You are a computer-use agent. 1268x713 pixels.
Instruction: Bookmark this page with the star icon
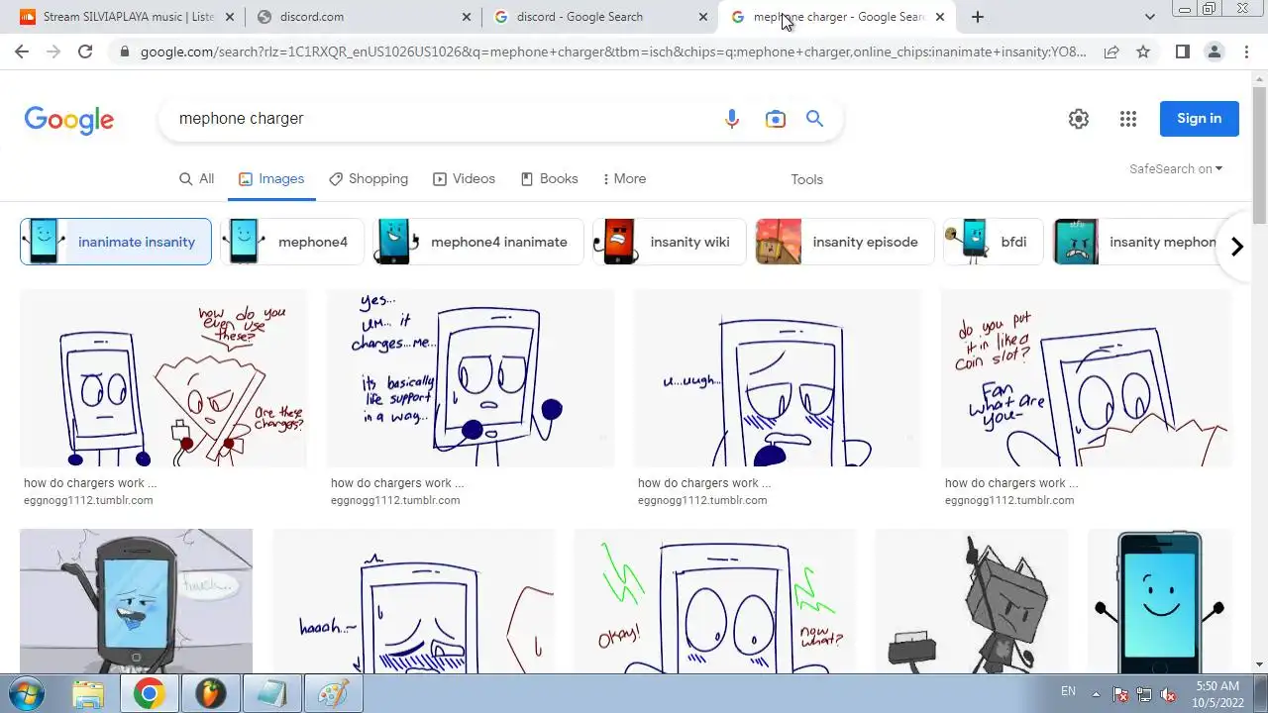click(x=1143, y=51)
